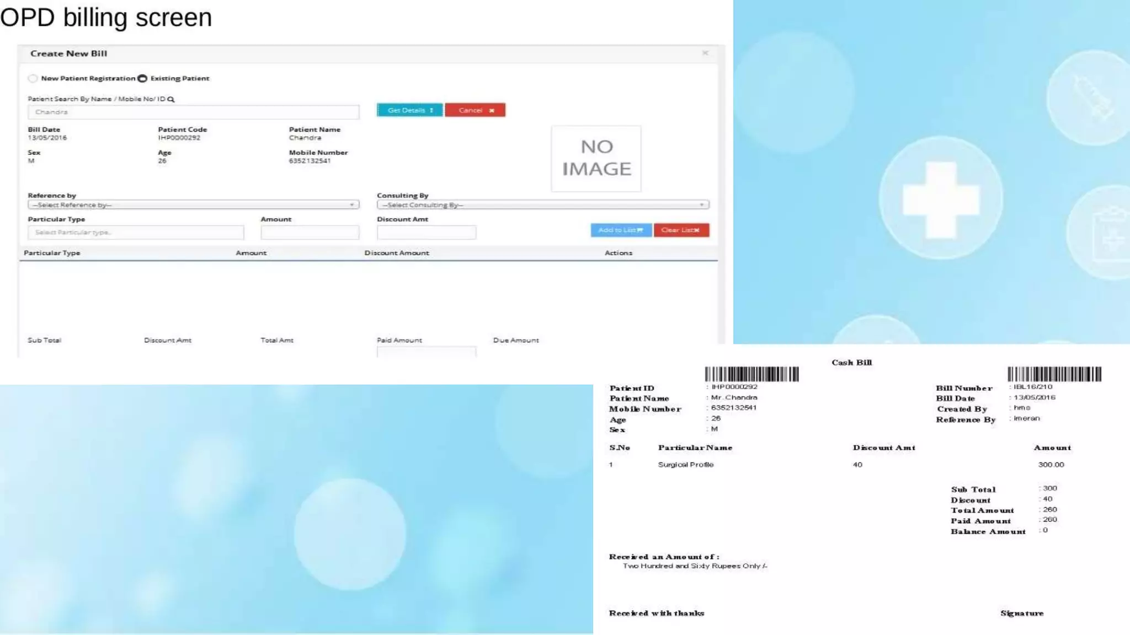The image size is (1130, 635).
Task: Click the patient search magnifier icon
Action: [x=171, y=99]
